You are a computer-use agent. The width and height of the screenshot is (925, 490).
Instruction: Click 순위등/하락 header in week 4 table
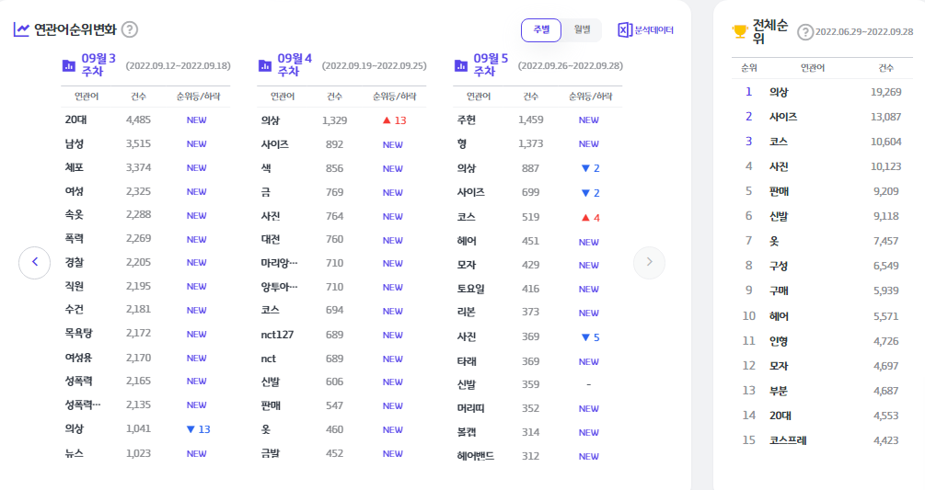tap(394, 96)
